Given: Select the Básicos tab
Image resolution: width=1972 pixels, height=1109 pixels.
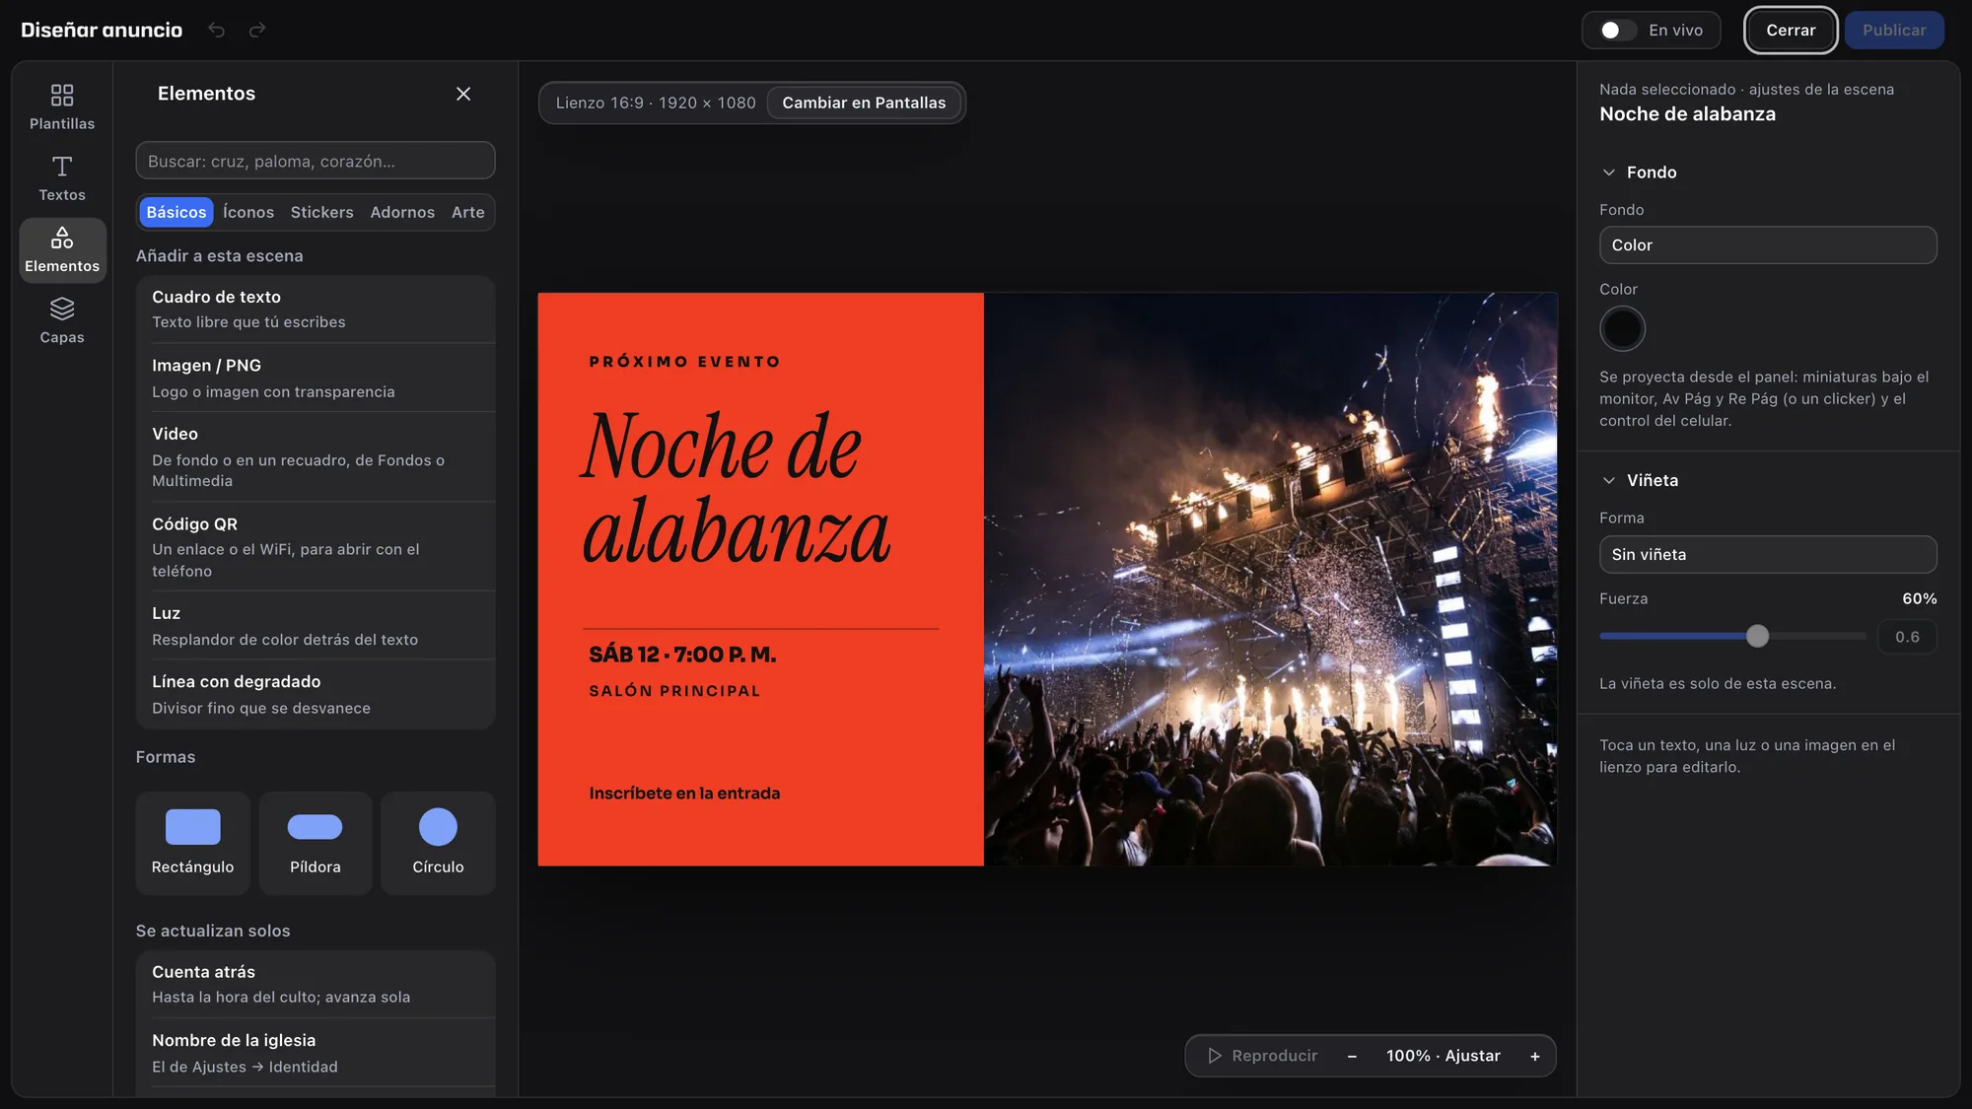Looking at the screenshot, I should (x=176, y=212).
